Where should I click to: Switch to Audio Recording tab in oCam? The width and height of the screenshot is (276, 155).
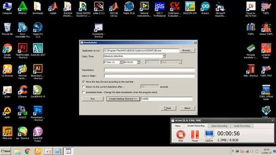[242, 126]
